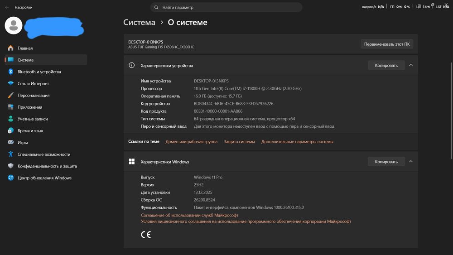Click the Учетные записи person icon
This screenshot has height=255, width=453.
pos(11,119)
